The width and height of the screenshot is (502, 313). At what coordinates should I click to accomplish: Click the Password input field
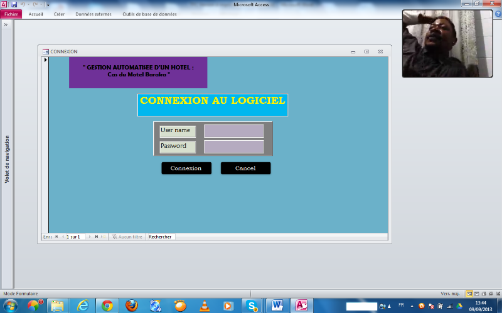(x=234, y=146)
